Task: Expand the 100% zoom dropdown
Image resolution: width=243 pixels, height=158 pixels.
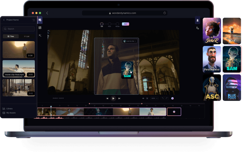Action: pos(155,98)
